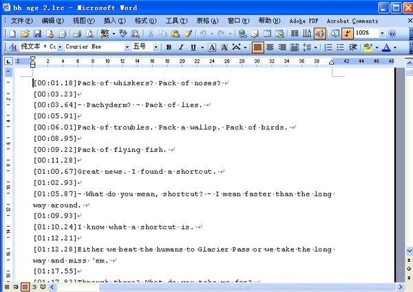Open the Columns layout icon
This screenshot has width=413, height=292.
(295, 34)
